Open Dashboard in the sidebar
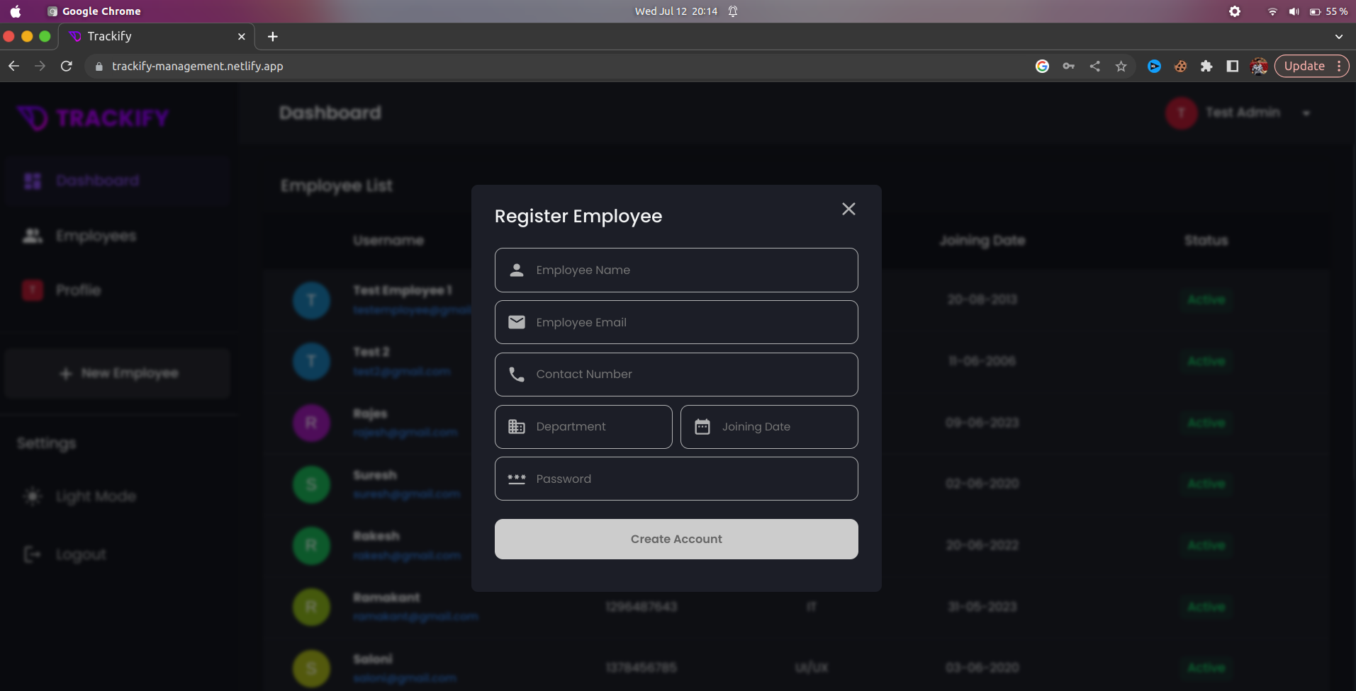This screenshot has height=691, width=1356. 118,181
